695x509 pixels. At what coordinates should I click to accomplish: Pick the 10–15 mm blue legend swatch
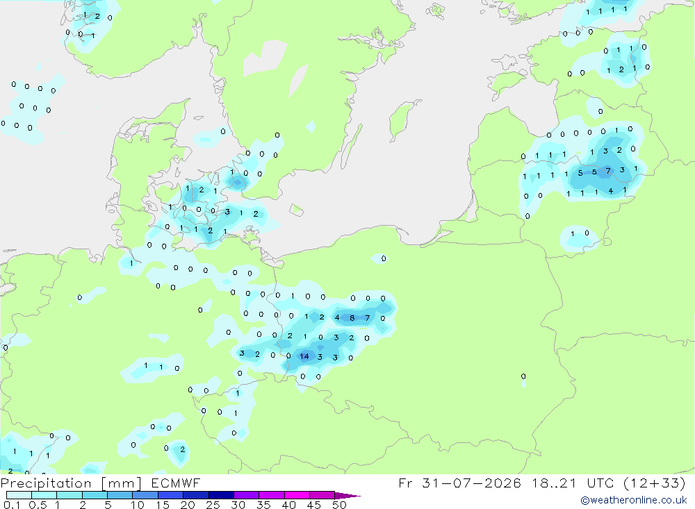point(145,495)
